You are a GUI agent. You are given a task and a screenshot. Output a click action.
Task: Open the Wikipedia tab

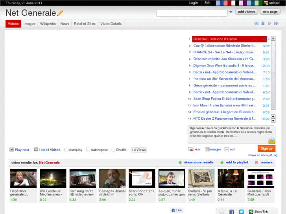click(48, 24)
